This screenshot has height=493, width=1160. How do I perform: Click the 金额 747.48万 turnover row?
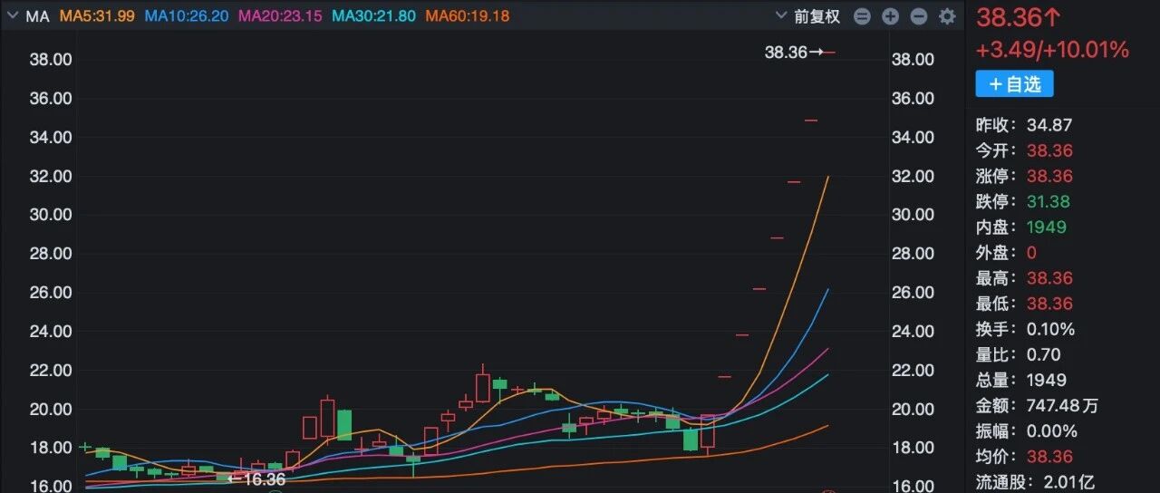coord(1037,405)
